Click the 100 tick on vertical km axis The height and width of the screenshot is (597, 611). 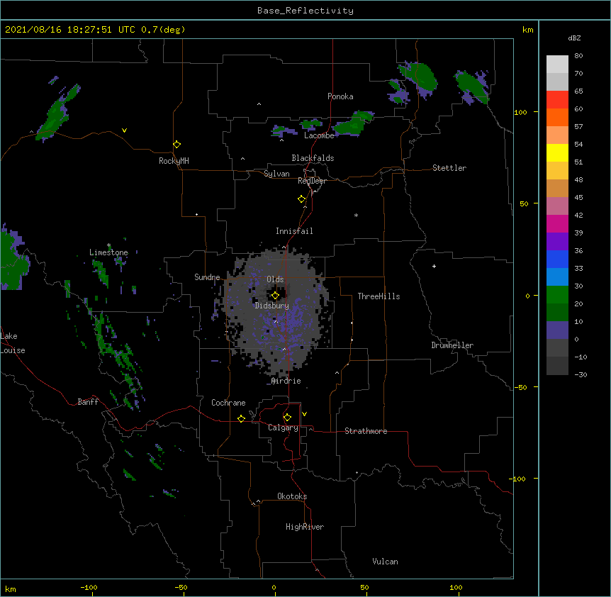[520, 112]
